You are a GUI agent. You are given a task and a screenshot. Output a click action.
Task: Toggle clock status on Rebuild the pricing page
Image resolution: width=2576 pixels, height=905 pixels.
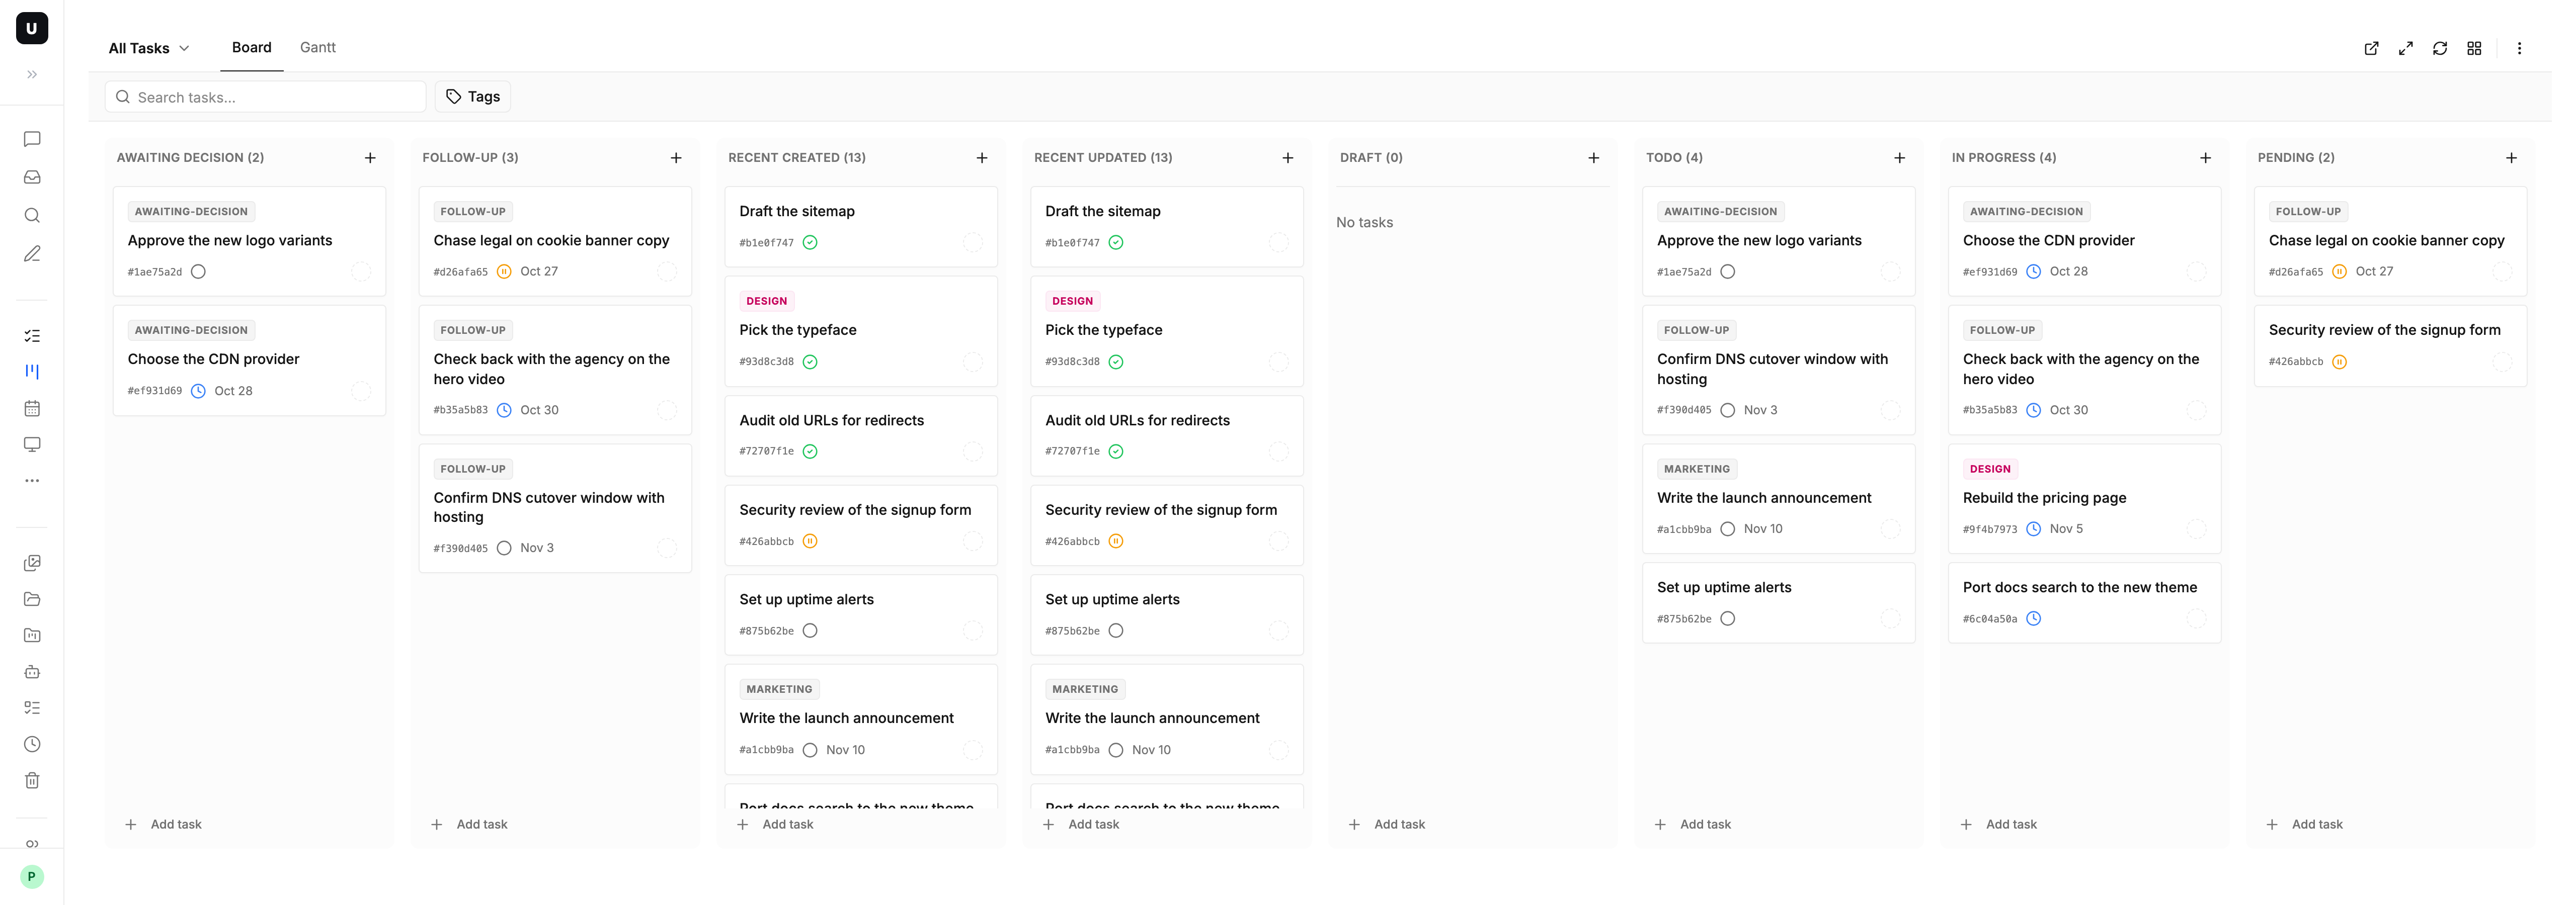(2033, 529)
